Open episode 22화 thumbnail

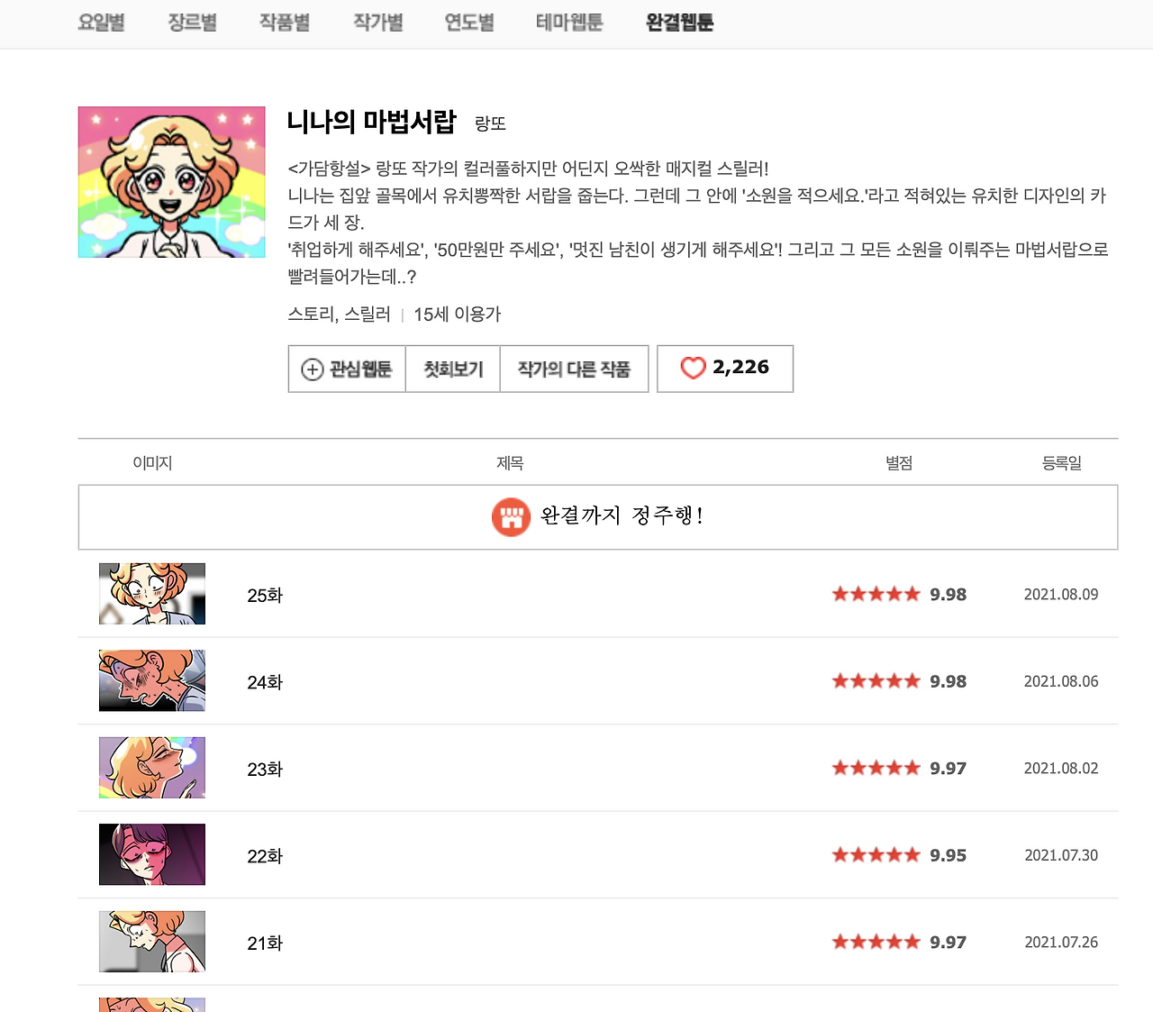pos(152,854)
